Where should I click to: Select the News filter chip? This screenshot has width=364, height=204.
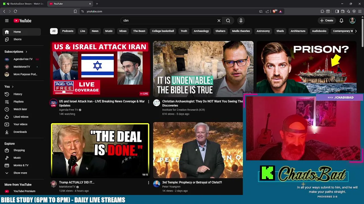(95, 31)
